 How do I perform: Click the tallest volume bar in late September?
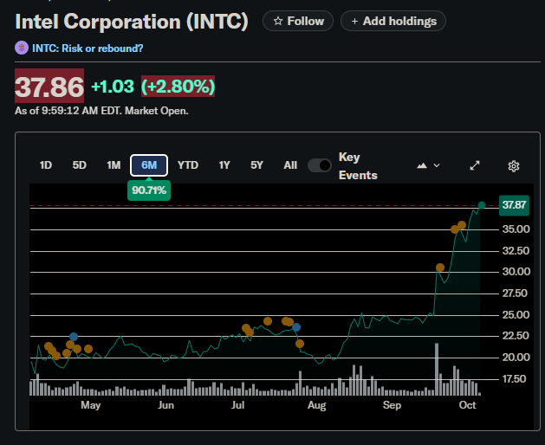click(x=437, y=370)
